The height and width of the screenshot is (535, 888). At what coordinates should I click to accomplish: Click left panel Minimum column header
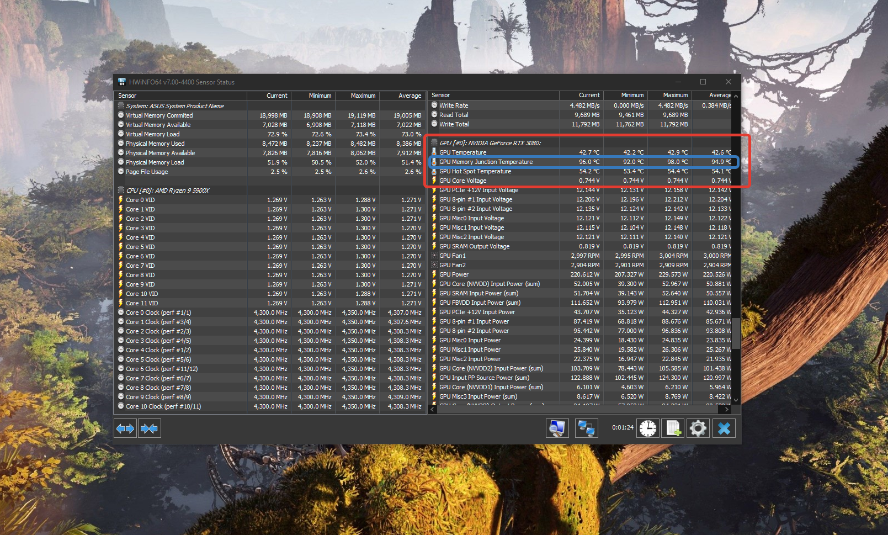[x=313, y=96]
